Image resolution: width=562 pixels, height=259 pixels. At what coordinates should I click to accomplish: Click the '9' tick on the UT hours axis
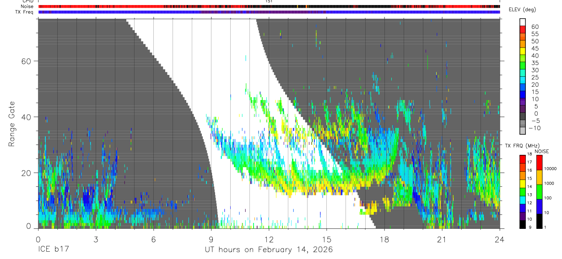211,239
